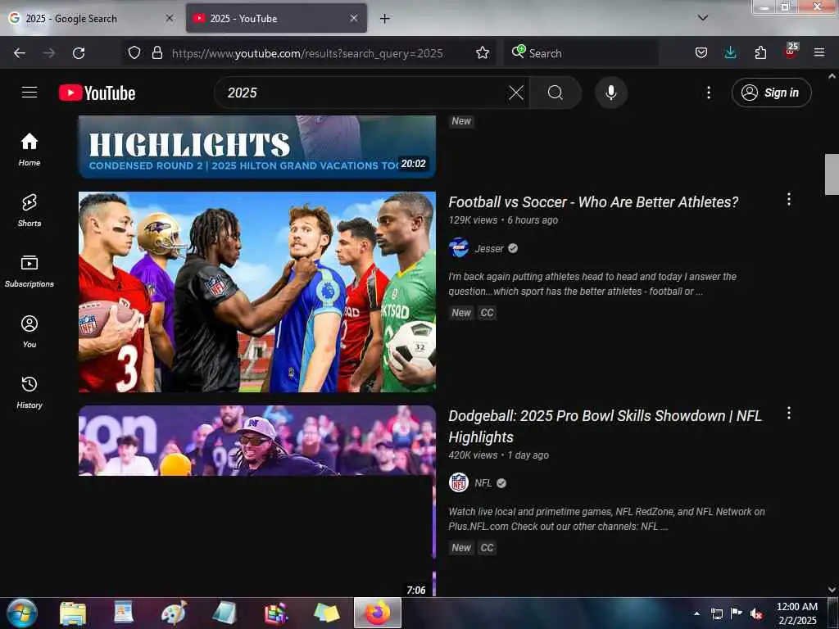Click the scrollbar down arrow
Viewport: 839px width, 629px height.
point(832,590)
